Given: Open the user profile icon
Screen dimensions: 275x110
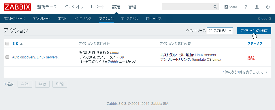Looking at the screenshot, I should pyautogui.click(x=257, y=7).
